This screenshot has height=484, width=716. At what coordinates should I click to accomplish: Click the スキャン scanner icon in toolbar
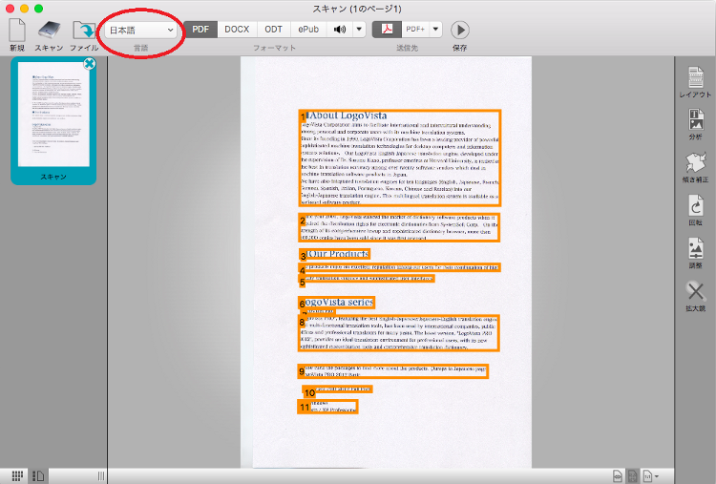tap(50, 30)
